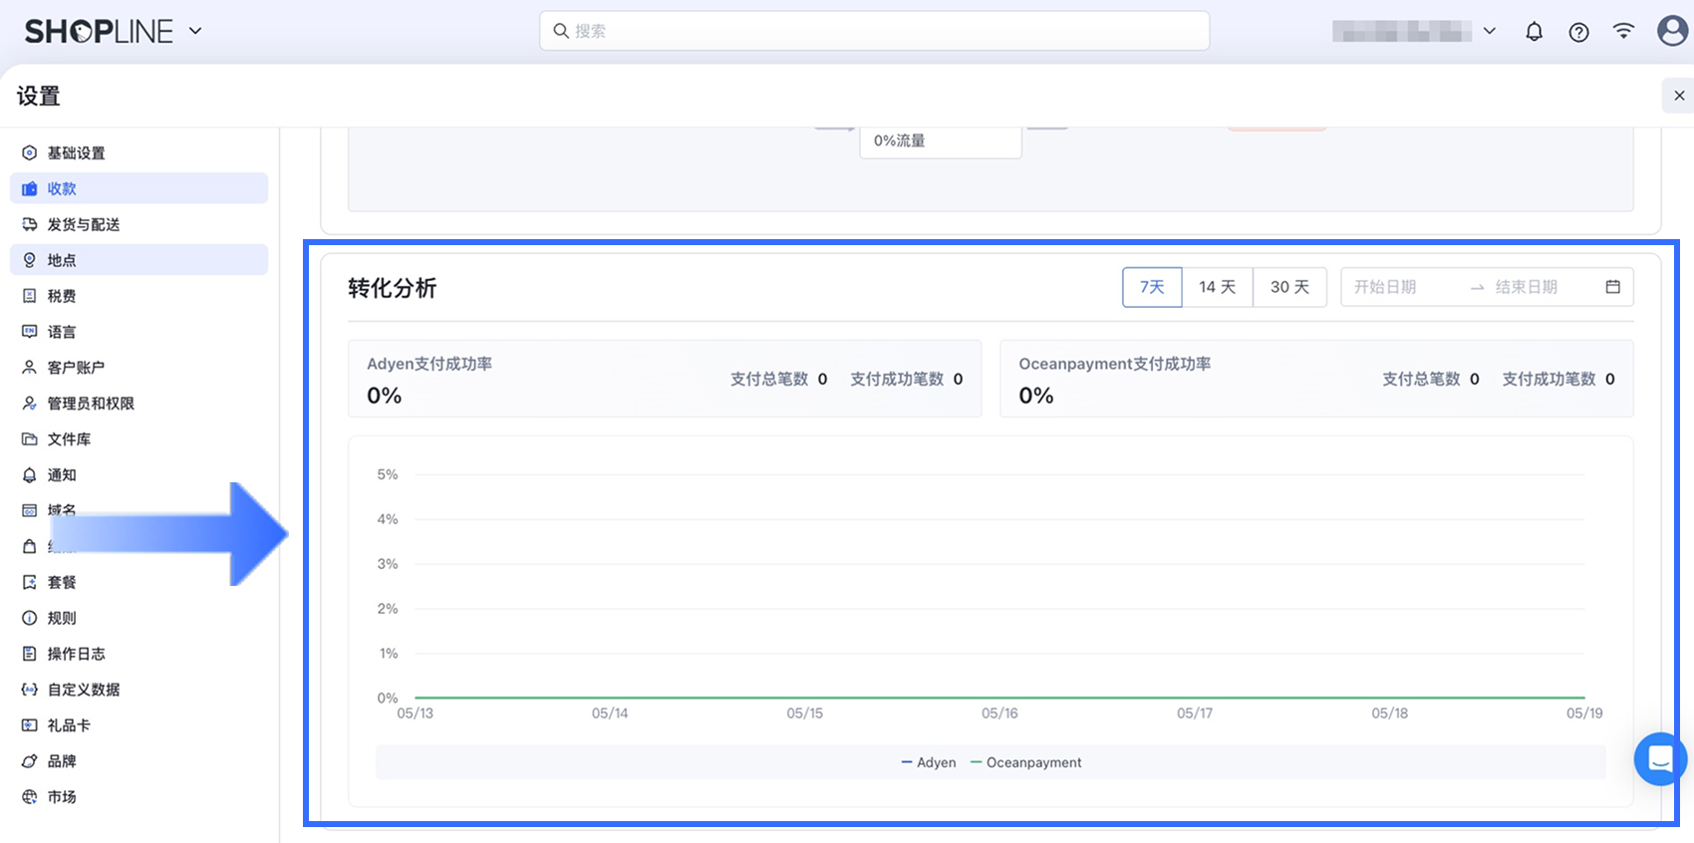This screenshot has width=1694, height=843.
Task: Toggle Oceanpayment series in chart legend
Action: (x=1025, y=762)
